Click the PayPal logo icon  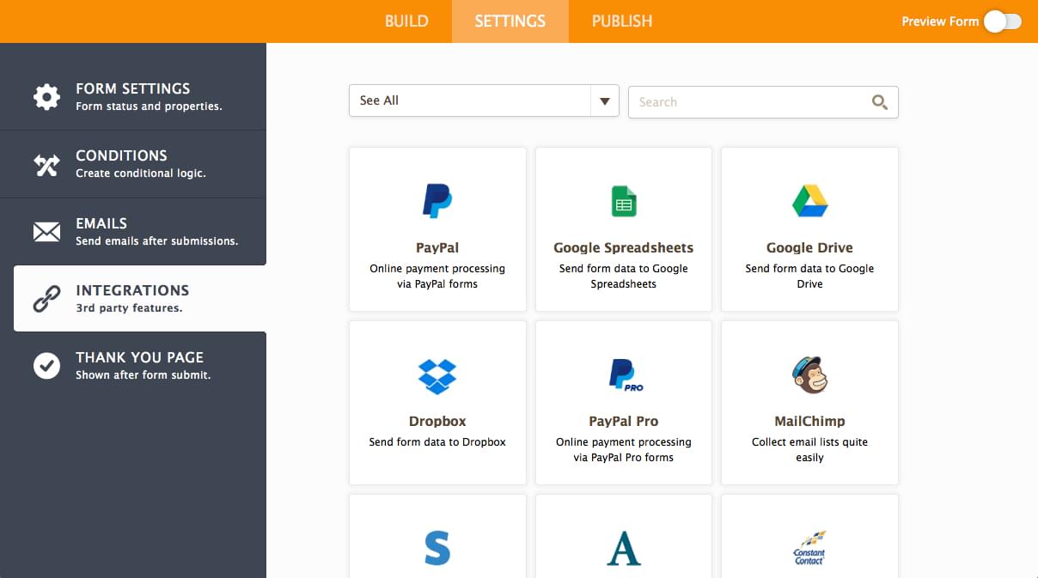[437, 201]
